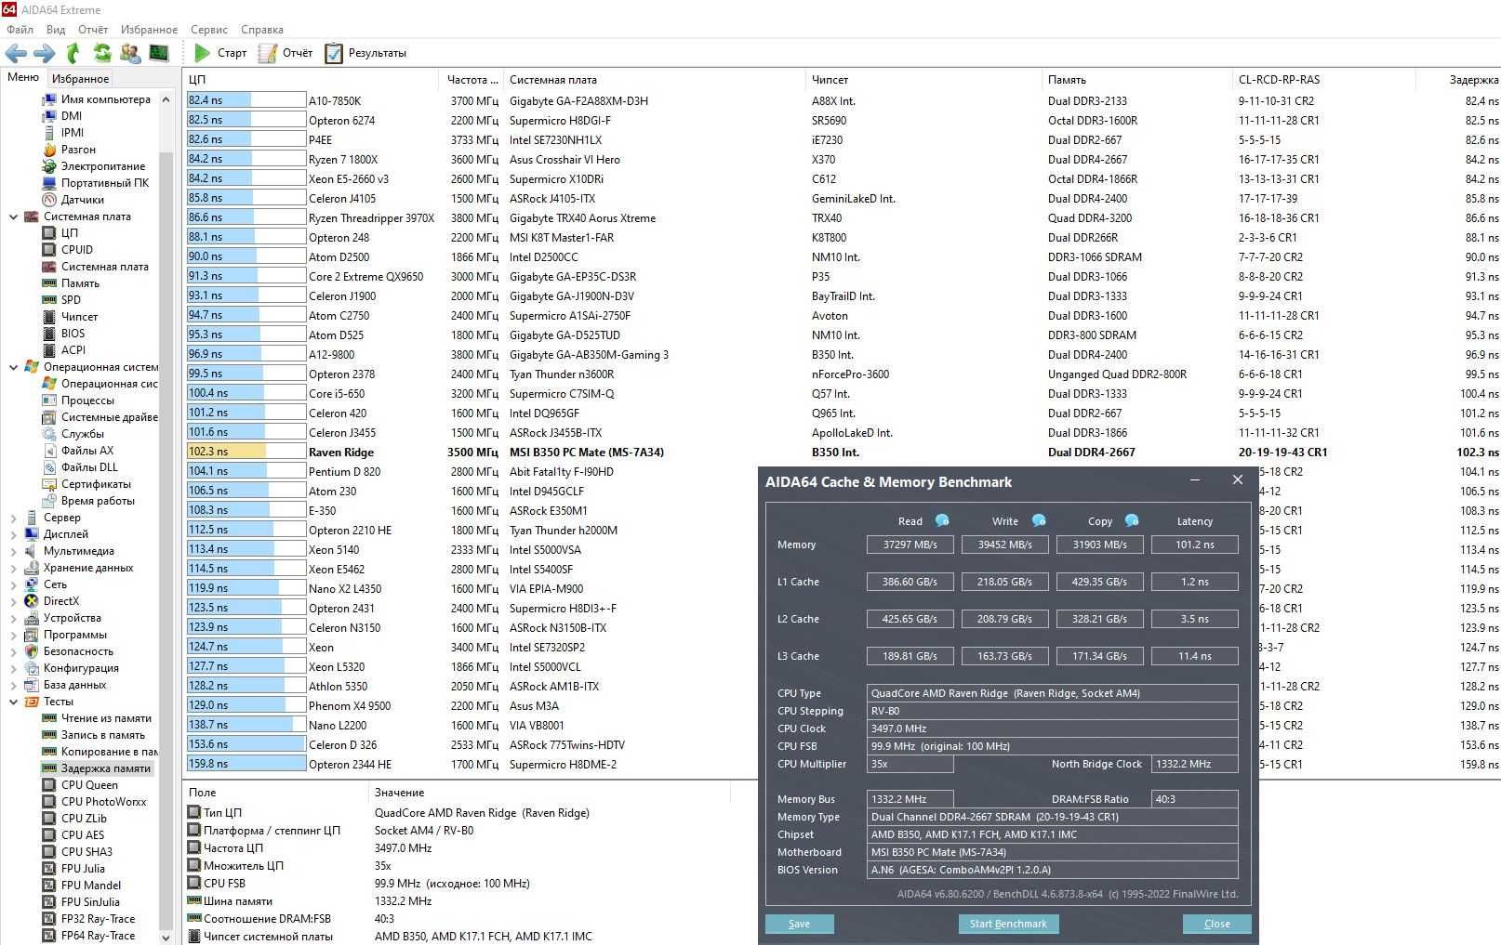The image size is (1501, 945).
Task: Expand the Сервер tree node
Action: 13,518
